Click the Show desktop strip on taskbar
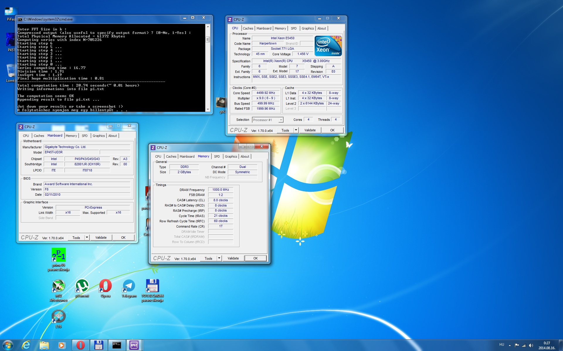This screenshot has width=563, height=351. click(x=561, y=345)
